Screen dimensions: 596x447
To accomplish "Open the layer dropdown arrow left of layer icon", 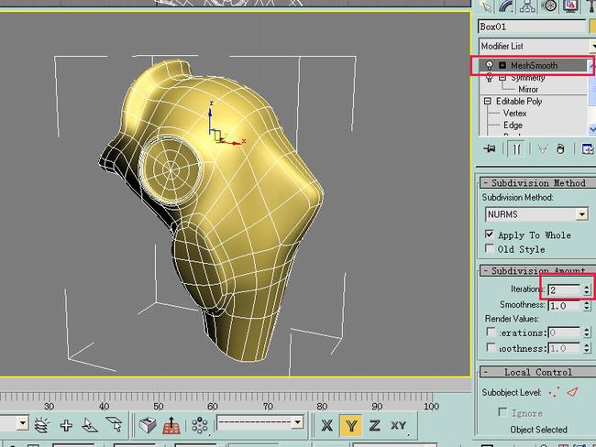I will point(22,422).
